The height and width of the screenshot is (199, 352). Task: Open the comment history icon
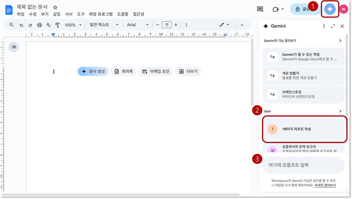click(260, 9)
